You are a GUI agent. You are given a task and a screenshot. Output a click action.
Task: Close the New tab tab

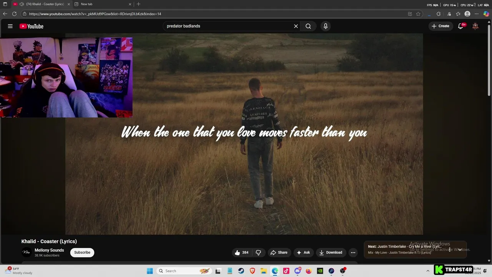coord(130,4)
